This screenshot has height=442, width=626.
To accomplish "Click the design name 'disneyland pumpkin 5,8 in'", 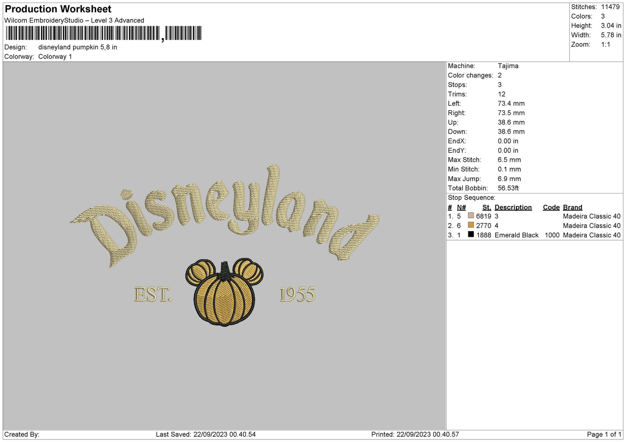I will tap(78, 47).
